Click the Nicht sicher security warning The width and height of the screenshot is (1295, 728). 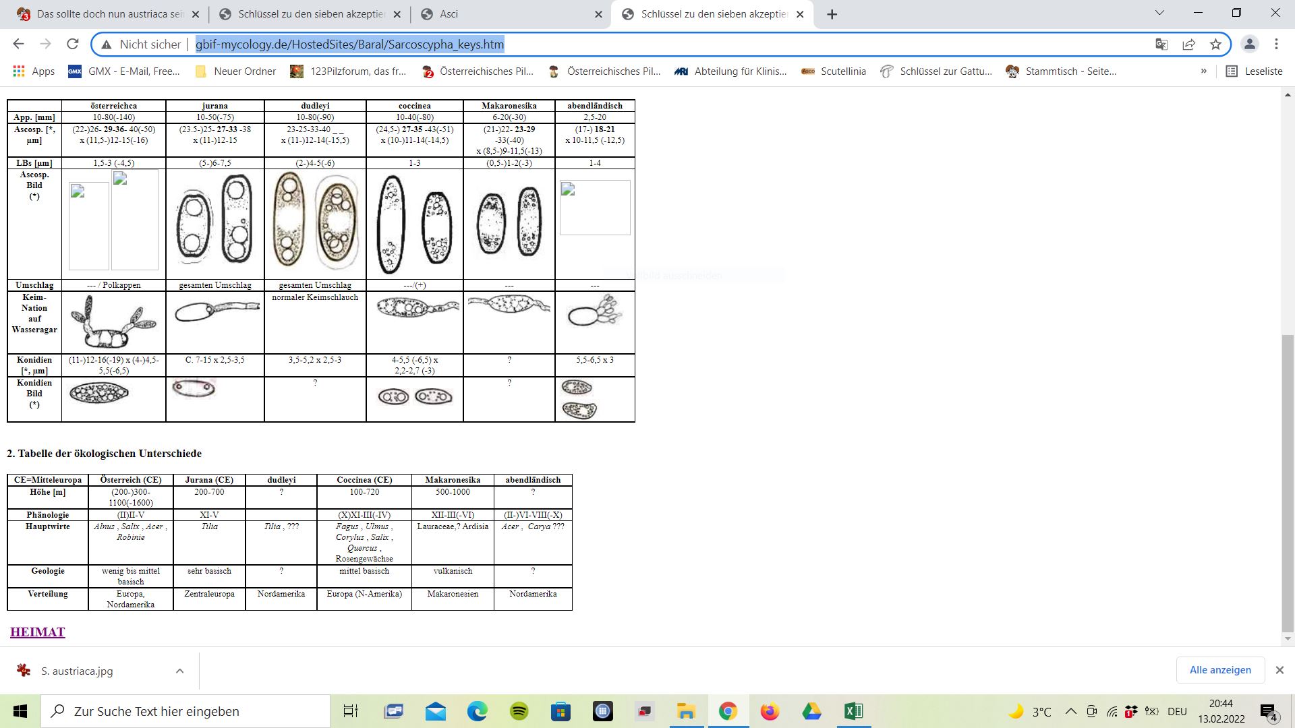click(x=142, y=44)
